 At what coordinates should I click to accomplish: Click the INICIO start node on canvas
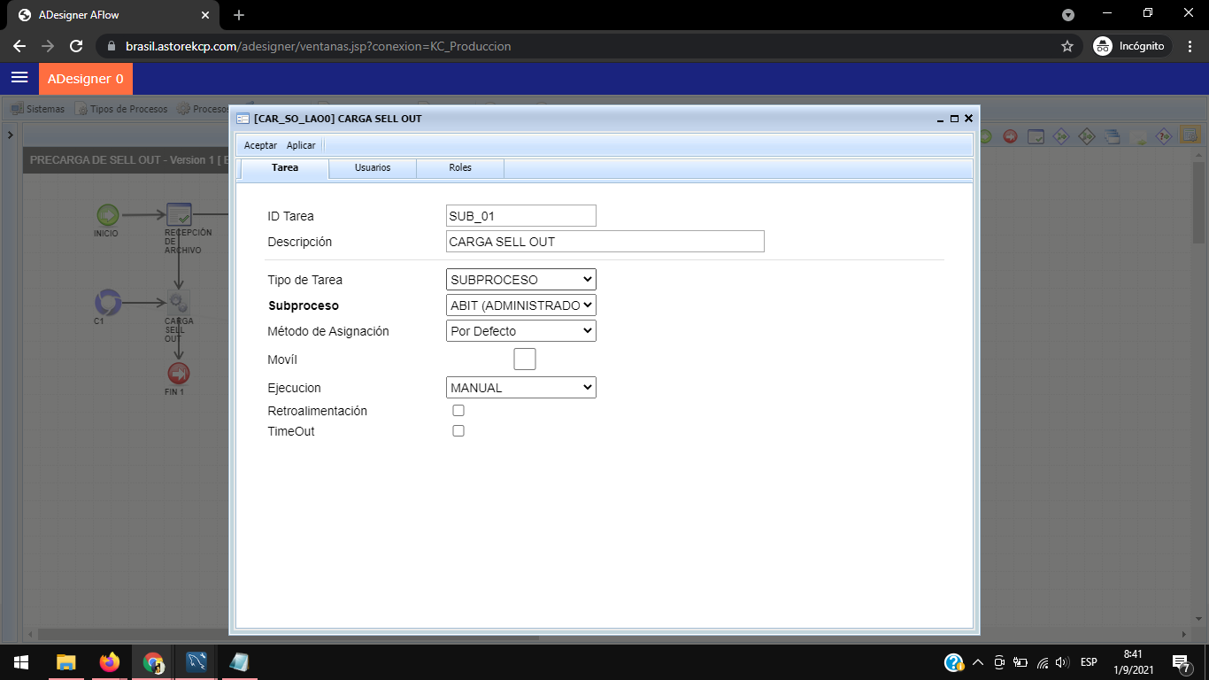(107, 214)
